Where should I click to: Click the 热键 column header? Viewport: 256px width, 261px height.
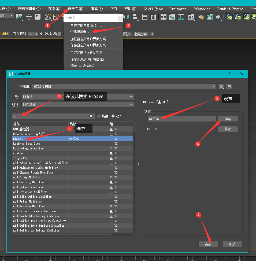click(88, 124)
